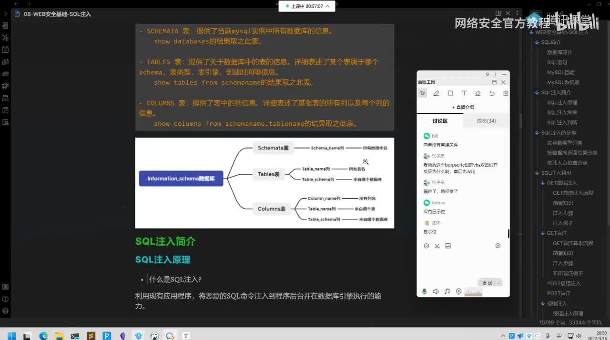Click the Information_schema mind map image
610x340 pixels.
(x=264, y=183)
